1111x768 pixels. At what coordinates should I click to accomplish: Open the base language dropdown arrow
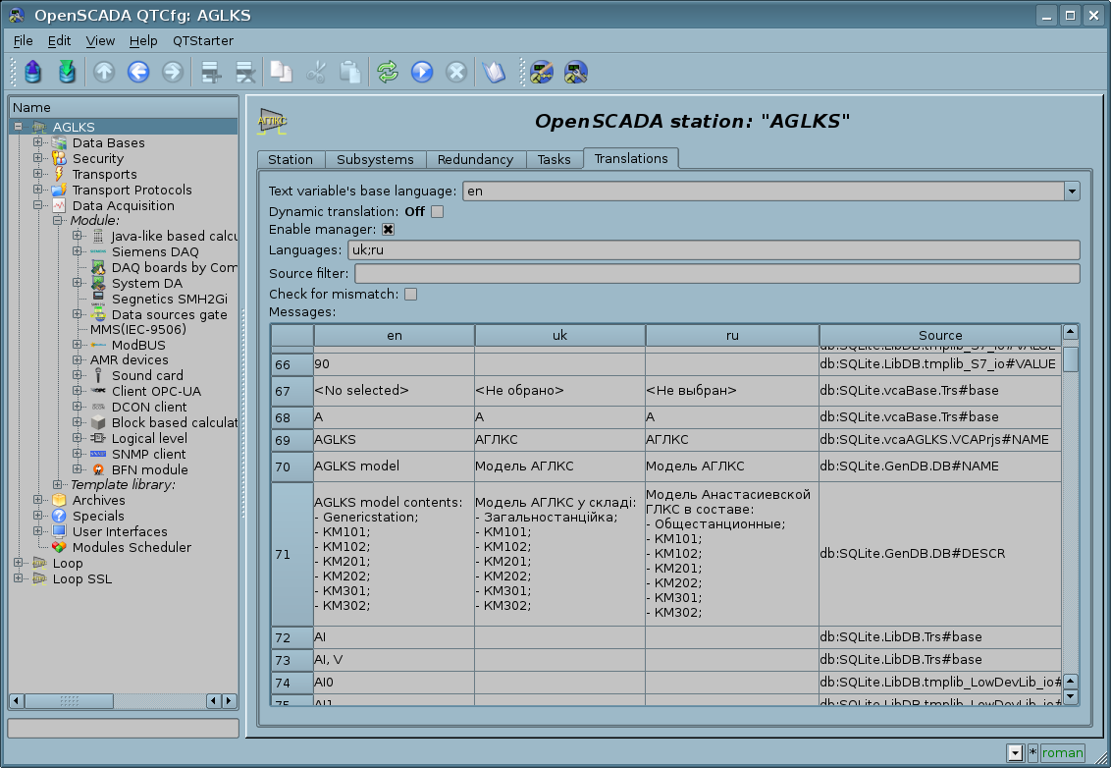click(x=1072, y=191)
